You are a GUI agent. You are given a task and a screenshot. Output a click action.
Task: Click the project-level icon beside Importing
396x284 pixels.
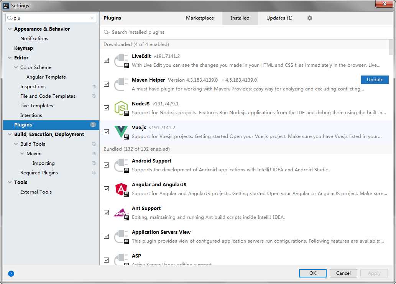[x=94, y=163]
